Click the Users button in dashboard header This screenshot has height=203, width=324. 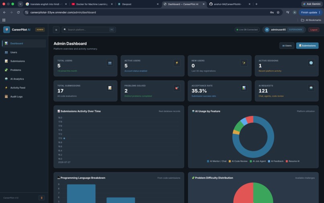click(287, 46)
